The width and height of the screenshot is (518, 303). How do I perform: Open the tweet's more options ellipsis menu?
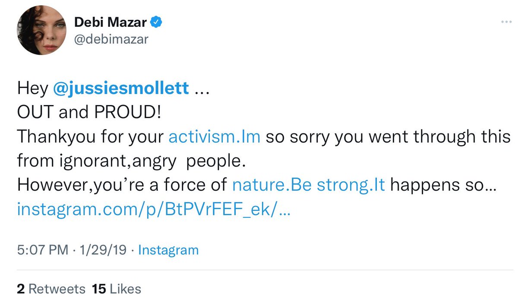click(x=506, y=22)
